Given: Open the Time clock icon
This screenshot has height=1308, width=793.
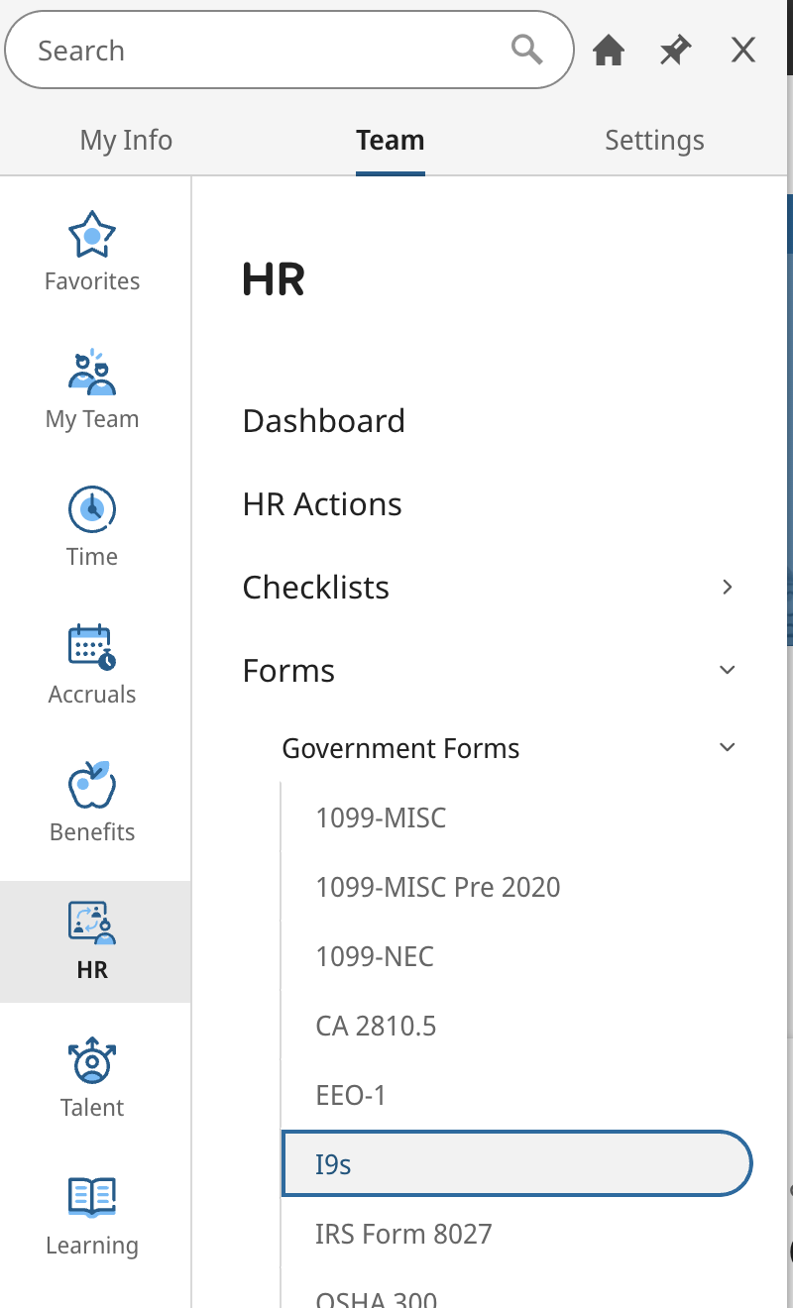Looking at the screenshot, I should tap(92, 509).
